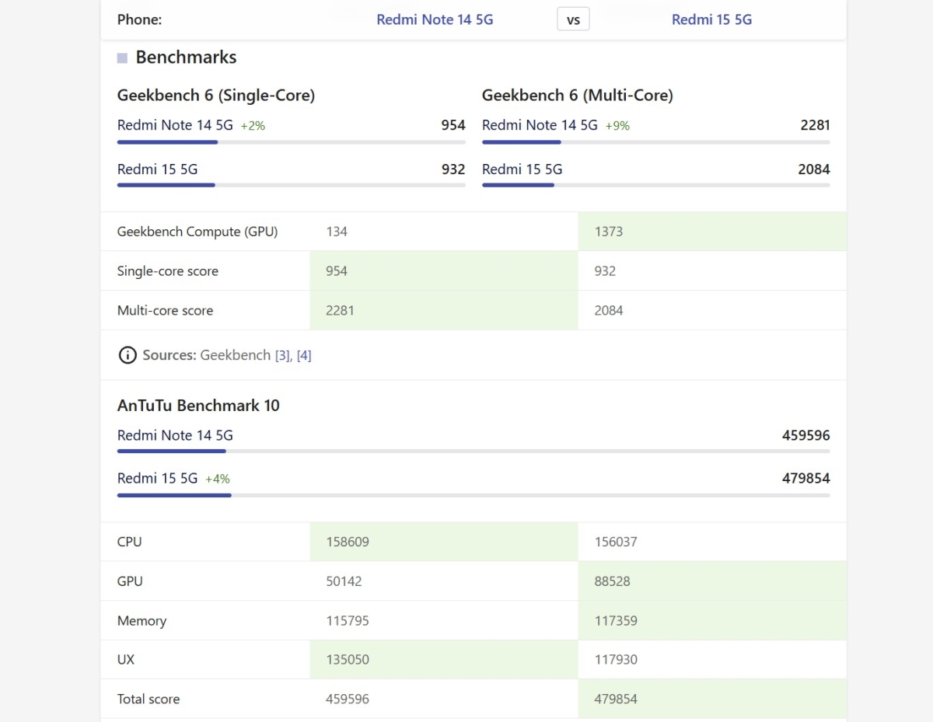This screenshot has width=933, height=722.
Task: Click the highlighted 479854 total score cell
Action: [711, 699]
